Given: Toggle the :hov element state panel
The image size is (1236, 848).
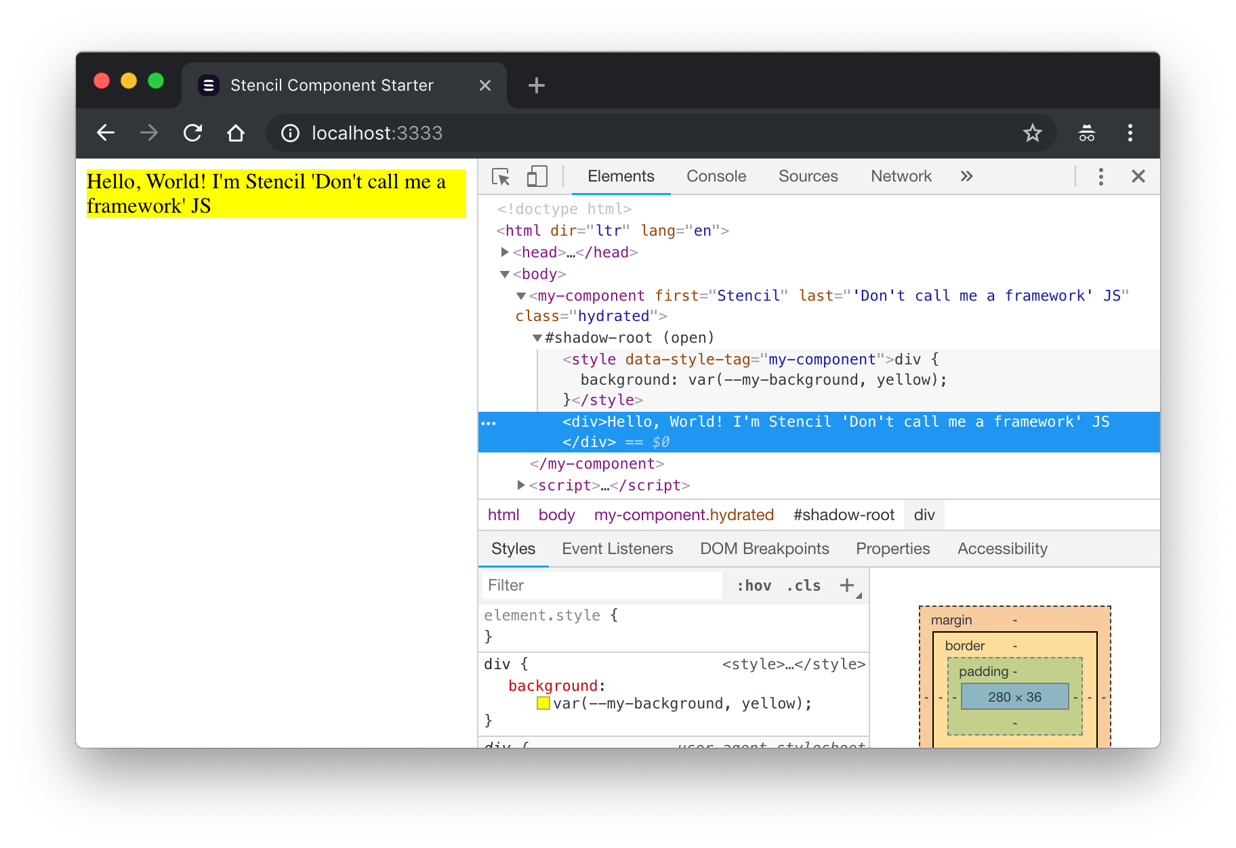Looking at the screenshot, I should pyautogui.click(x=754, y=585).
